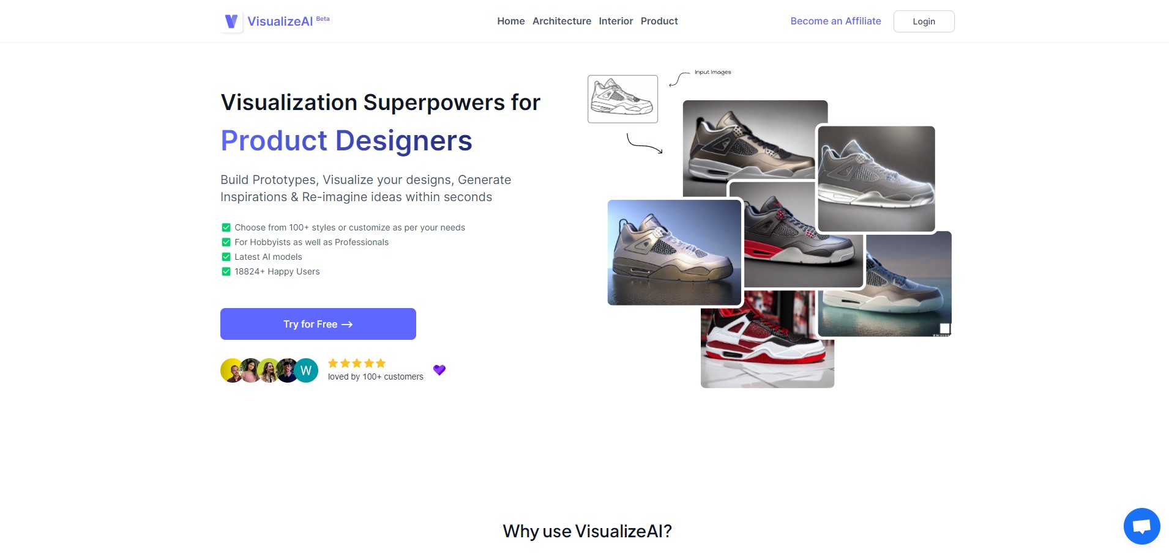Open the Home menu item
The width and height of the screenshot is (1169, 555).
(x=510, y=21)
